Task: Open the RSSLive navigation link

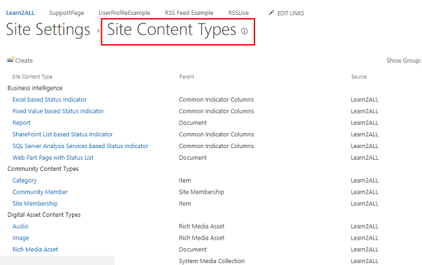Action: point(240,13)
